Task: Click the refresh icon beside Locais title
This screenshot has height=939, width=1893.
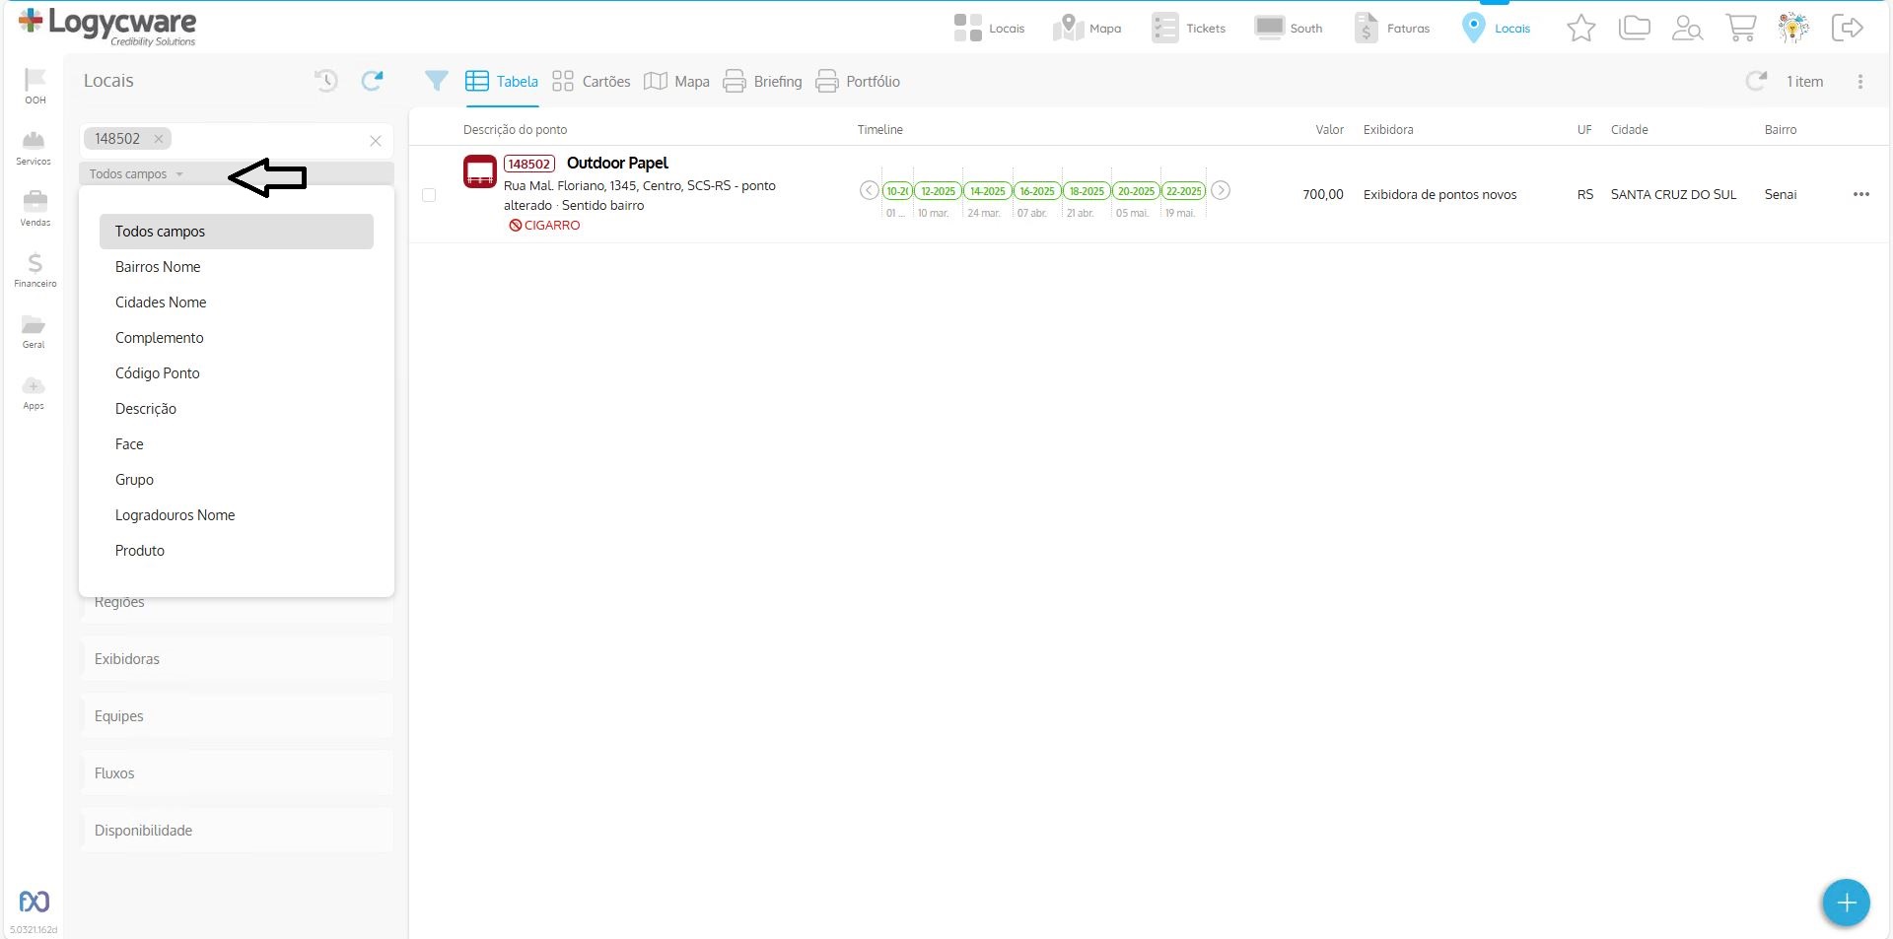Action: [372, 81]
